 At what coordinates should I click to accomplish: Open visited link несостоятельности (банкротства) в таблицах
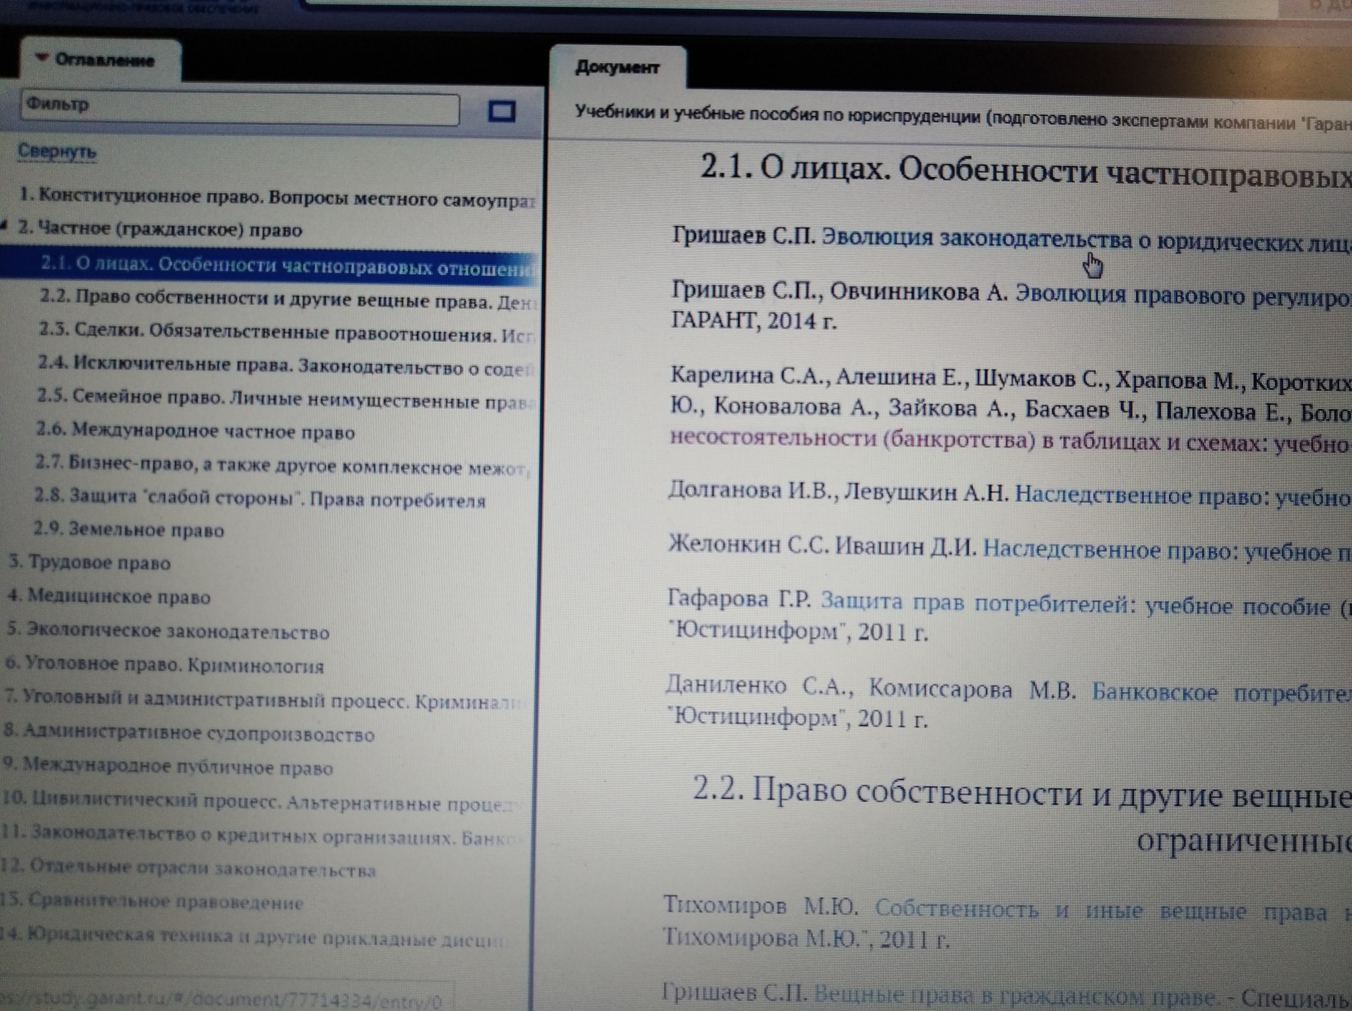pos(1010,441)
